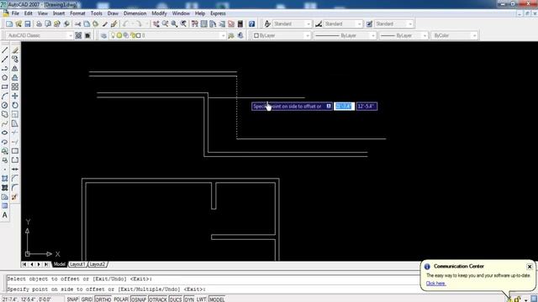This screenshot has width=538, height=302.
Task: Open the Dimension menu
Action: [x=134, y=13]
